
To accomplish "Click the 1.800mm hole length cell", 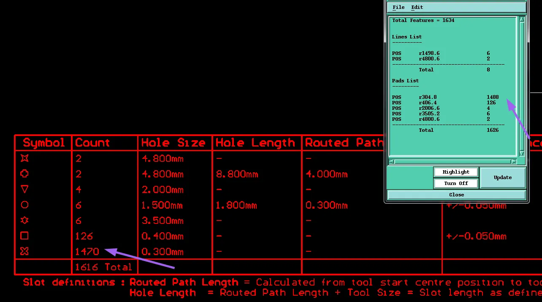I will 237,205.
